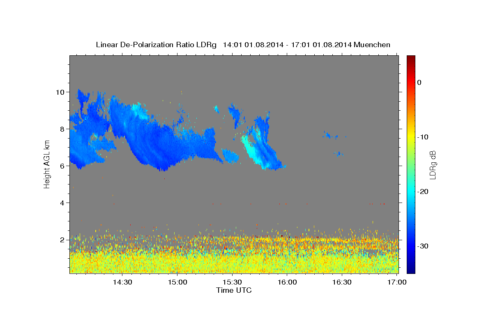Screen dimensions: 493x328
Task: Click the height tick label 10
Action: coord(60,92)
